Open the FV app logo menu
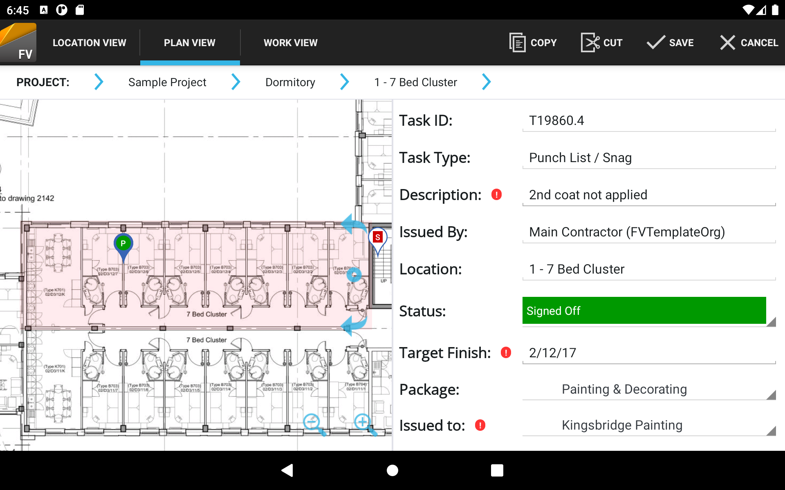The image size is (785, 490). coord(18,43)
